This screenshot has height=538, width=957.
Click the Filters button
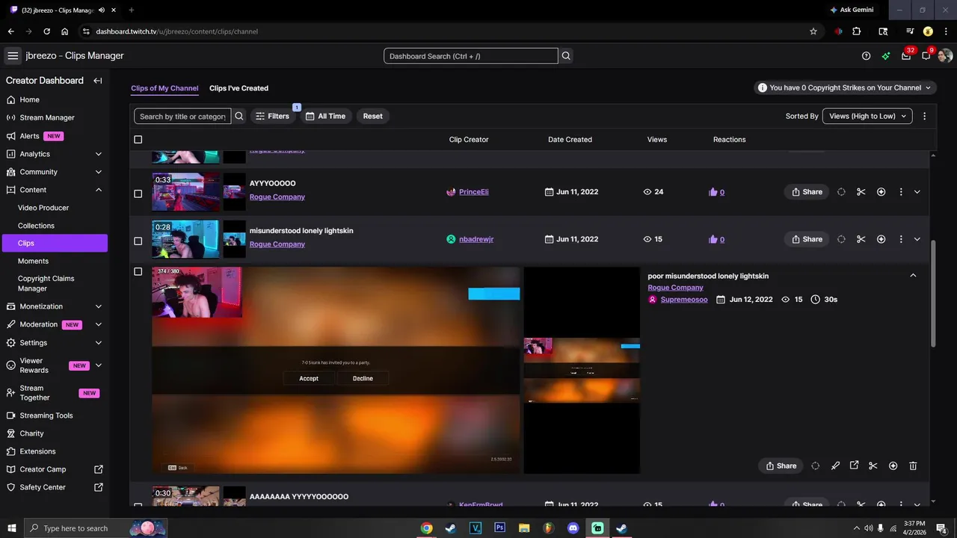click(272, 116)
